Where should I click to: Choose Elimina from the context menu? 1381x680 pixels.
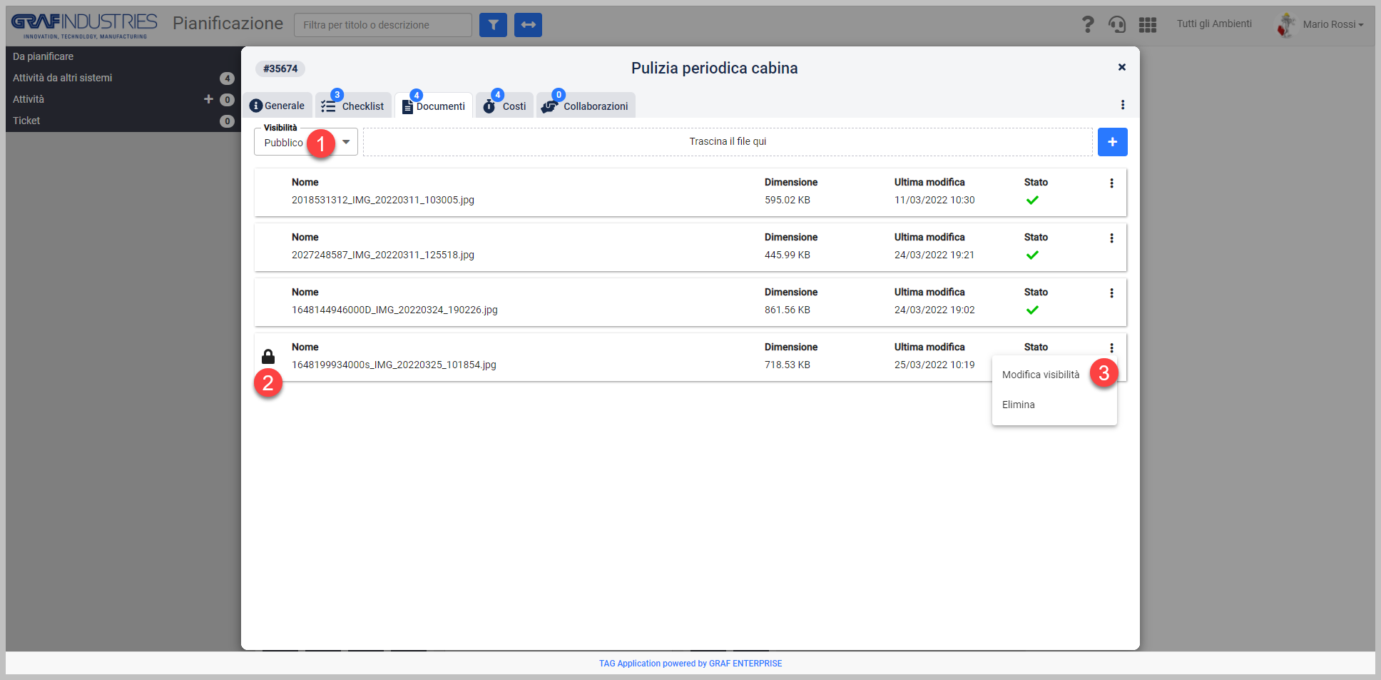(x=1019, y=405)
